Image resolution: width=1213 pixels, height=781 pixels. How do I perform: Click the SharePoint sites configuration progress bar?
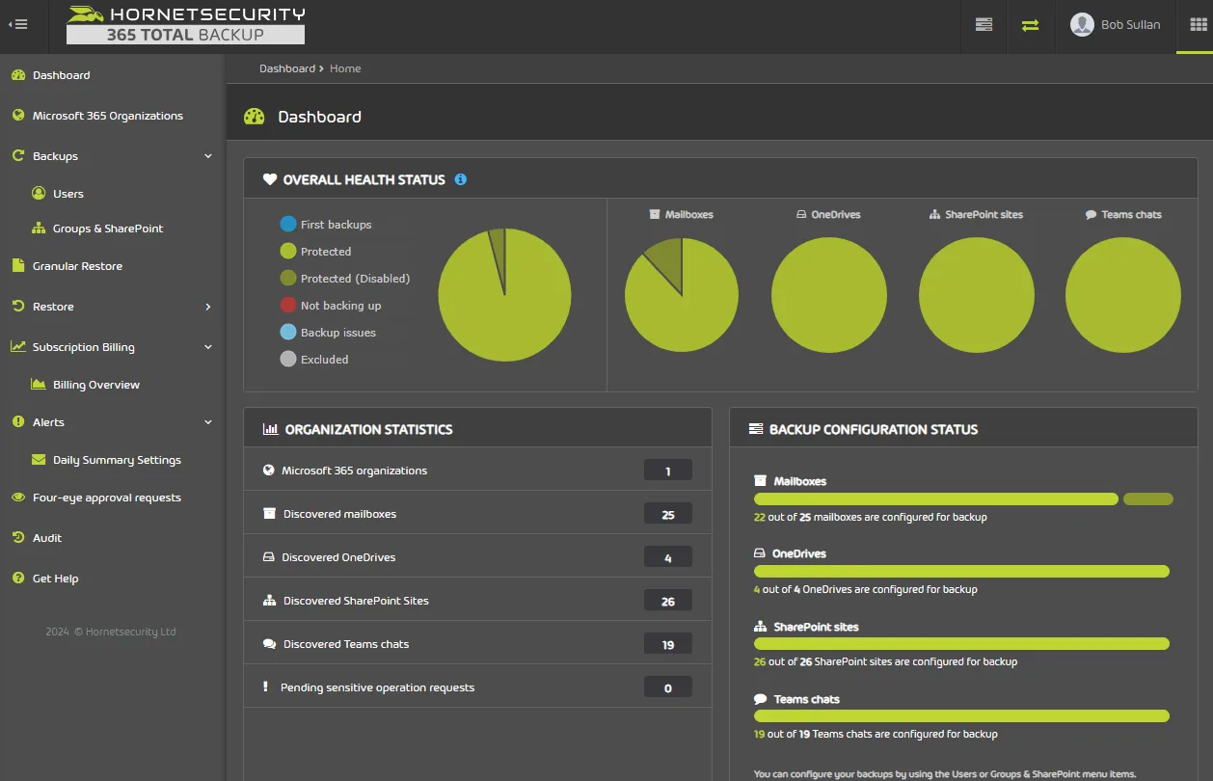coord(961,644)
